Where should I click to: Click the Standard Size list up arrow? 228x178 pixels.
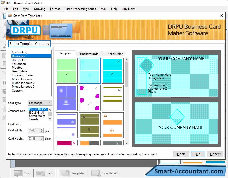(x=50, y=110)
